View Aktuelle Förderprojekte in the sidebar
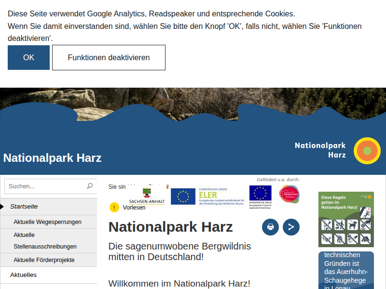The width and height of the screenshot is (386, 289). 45,260
